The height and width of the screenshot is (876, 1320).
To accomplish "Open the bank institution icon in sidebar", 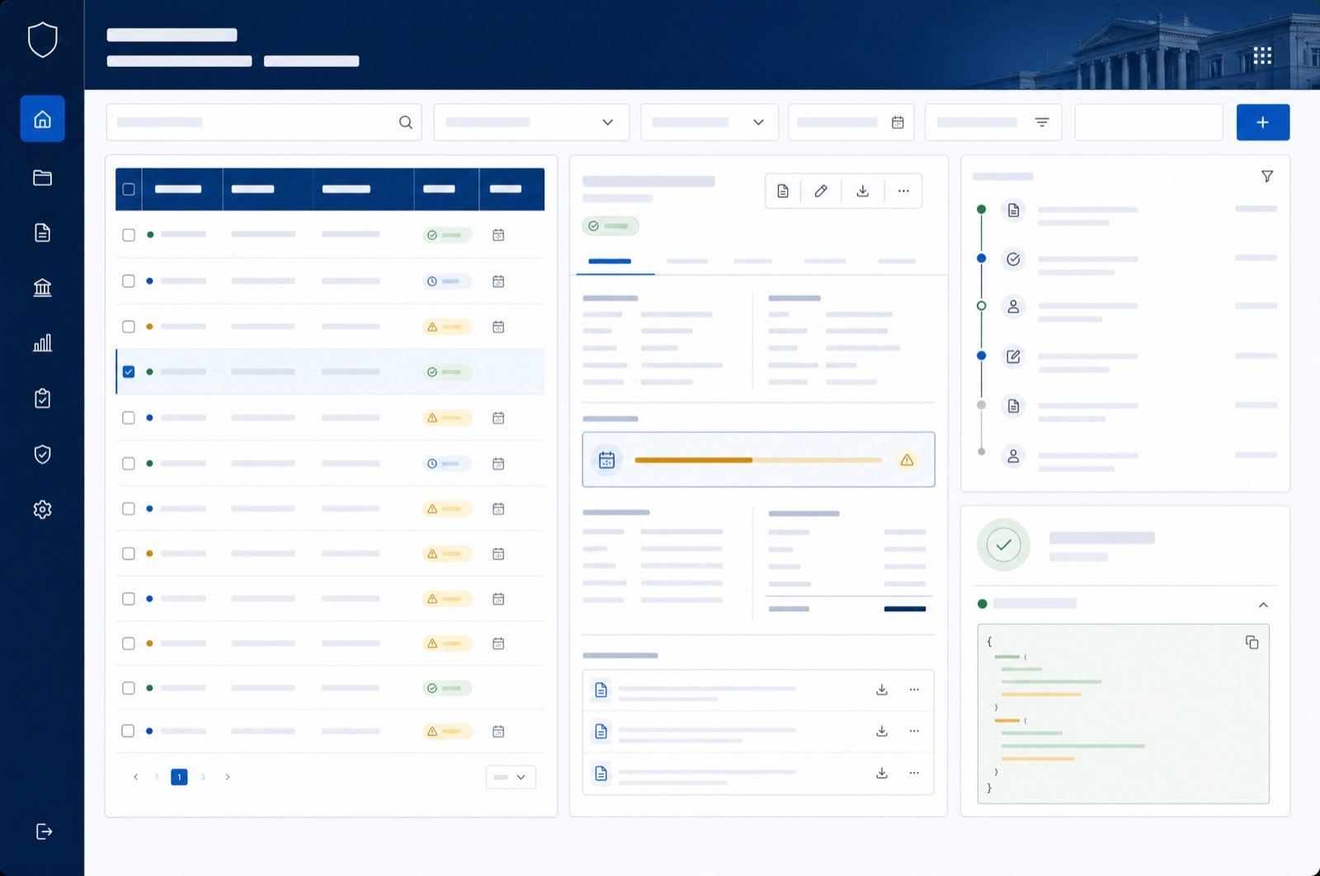I will (x=42, y=287).
